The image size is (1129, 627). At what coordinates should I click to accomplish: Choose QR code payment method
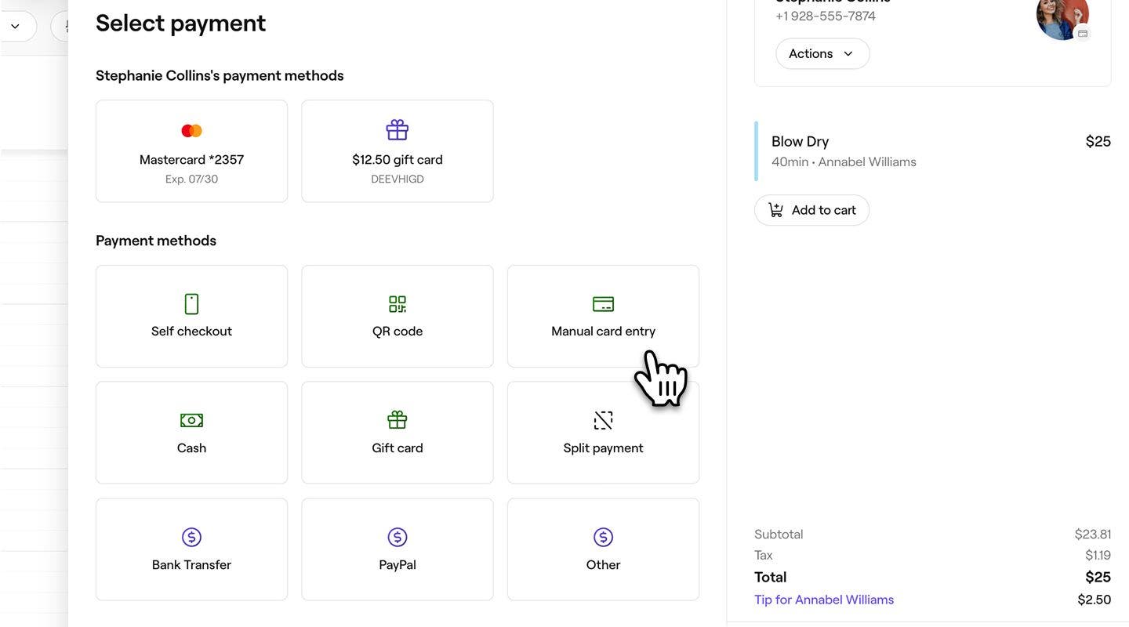(398, 316)
